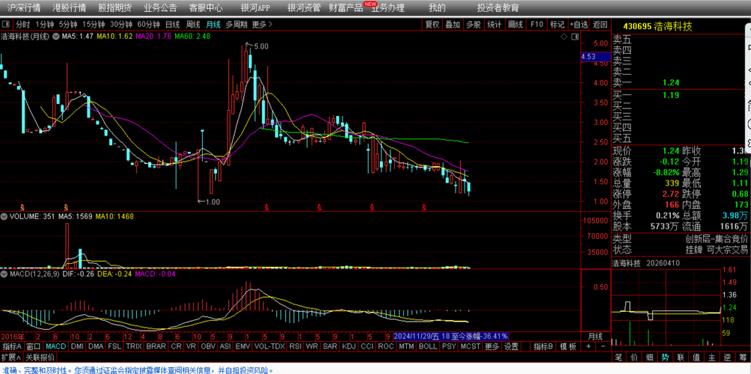Click the 标记 mark button
751x374 pixels.
[557, 25]
